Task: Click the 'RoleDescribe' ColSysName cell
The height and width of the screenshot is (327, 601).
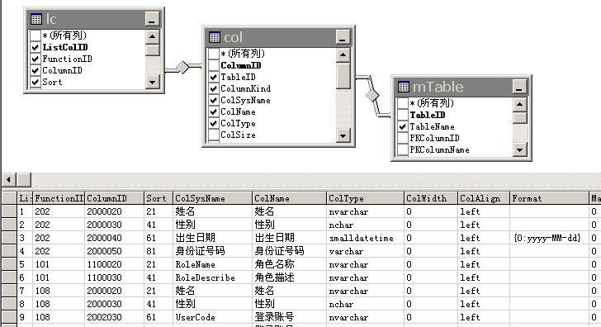Action: (x=212, y=277)
